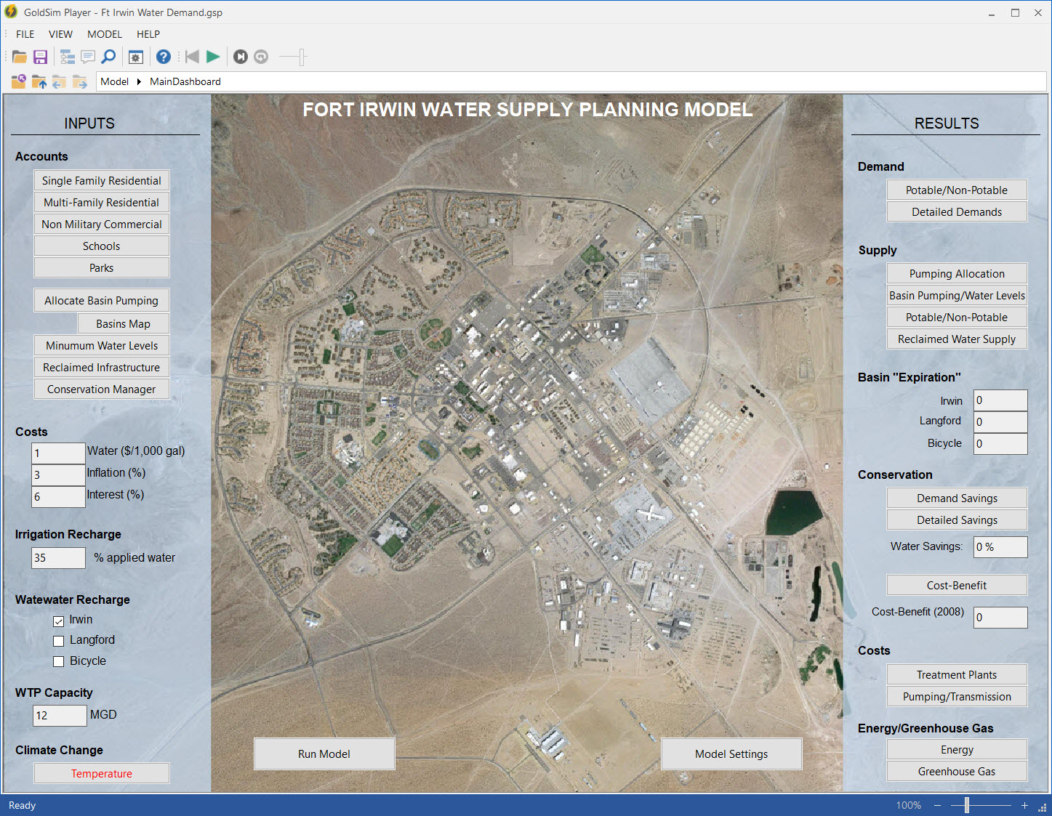Click the zoom in plus icon
The height and width of the screenshot is (816, 1052).
(x=1024, y=805)
